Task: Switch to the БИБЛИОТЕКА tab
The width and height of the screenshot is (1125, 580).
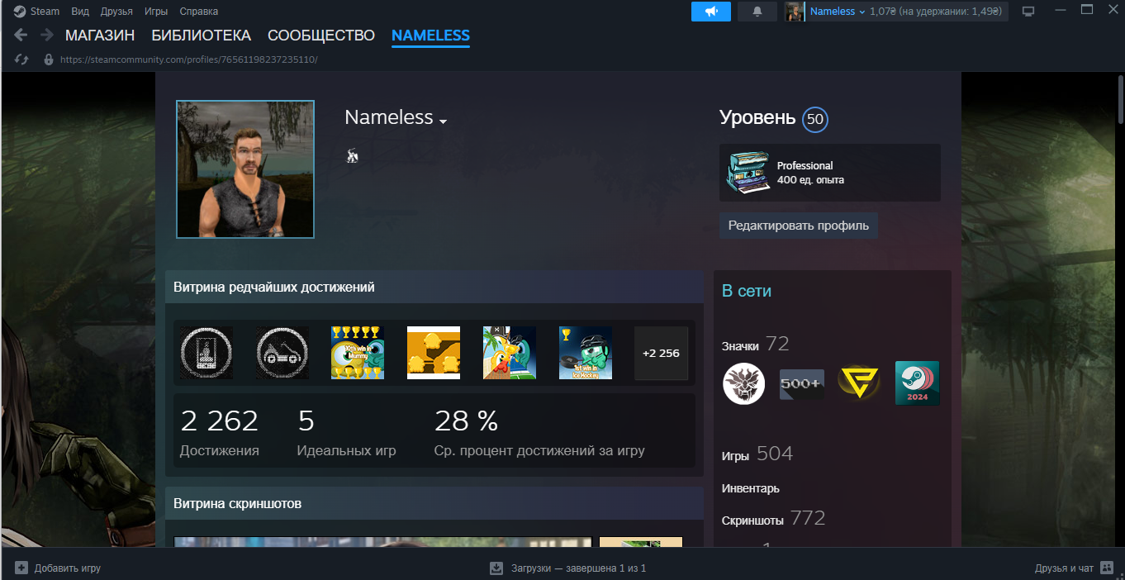Action: click(x=201, y=36)
